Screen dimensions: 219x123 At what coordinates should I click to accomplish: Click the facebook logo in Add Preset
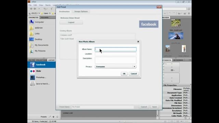click(x=149, y=24)
